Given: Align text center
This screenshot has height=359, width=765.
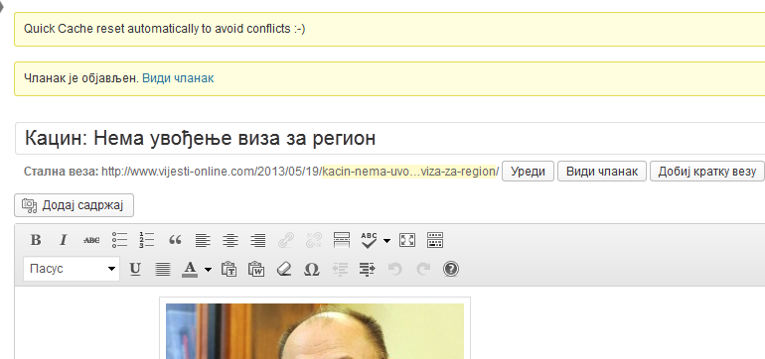Looking at the screenshot, I should click(x=230, y=240).
